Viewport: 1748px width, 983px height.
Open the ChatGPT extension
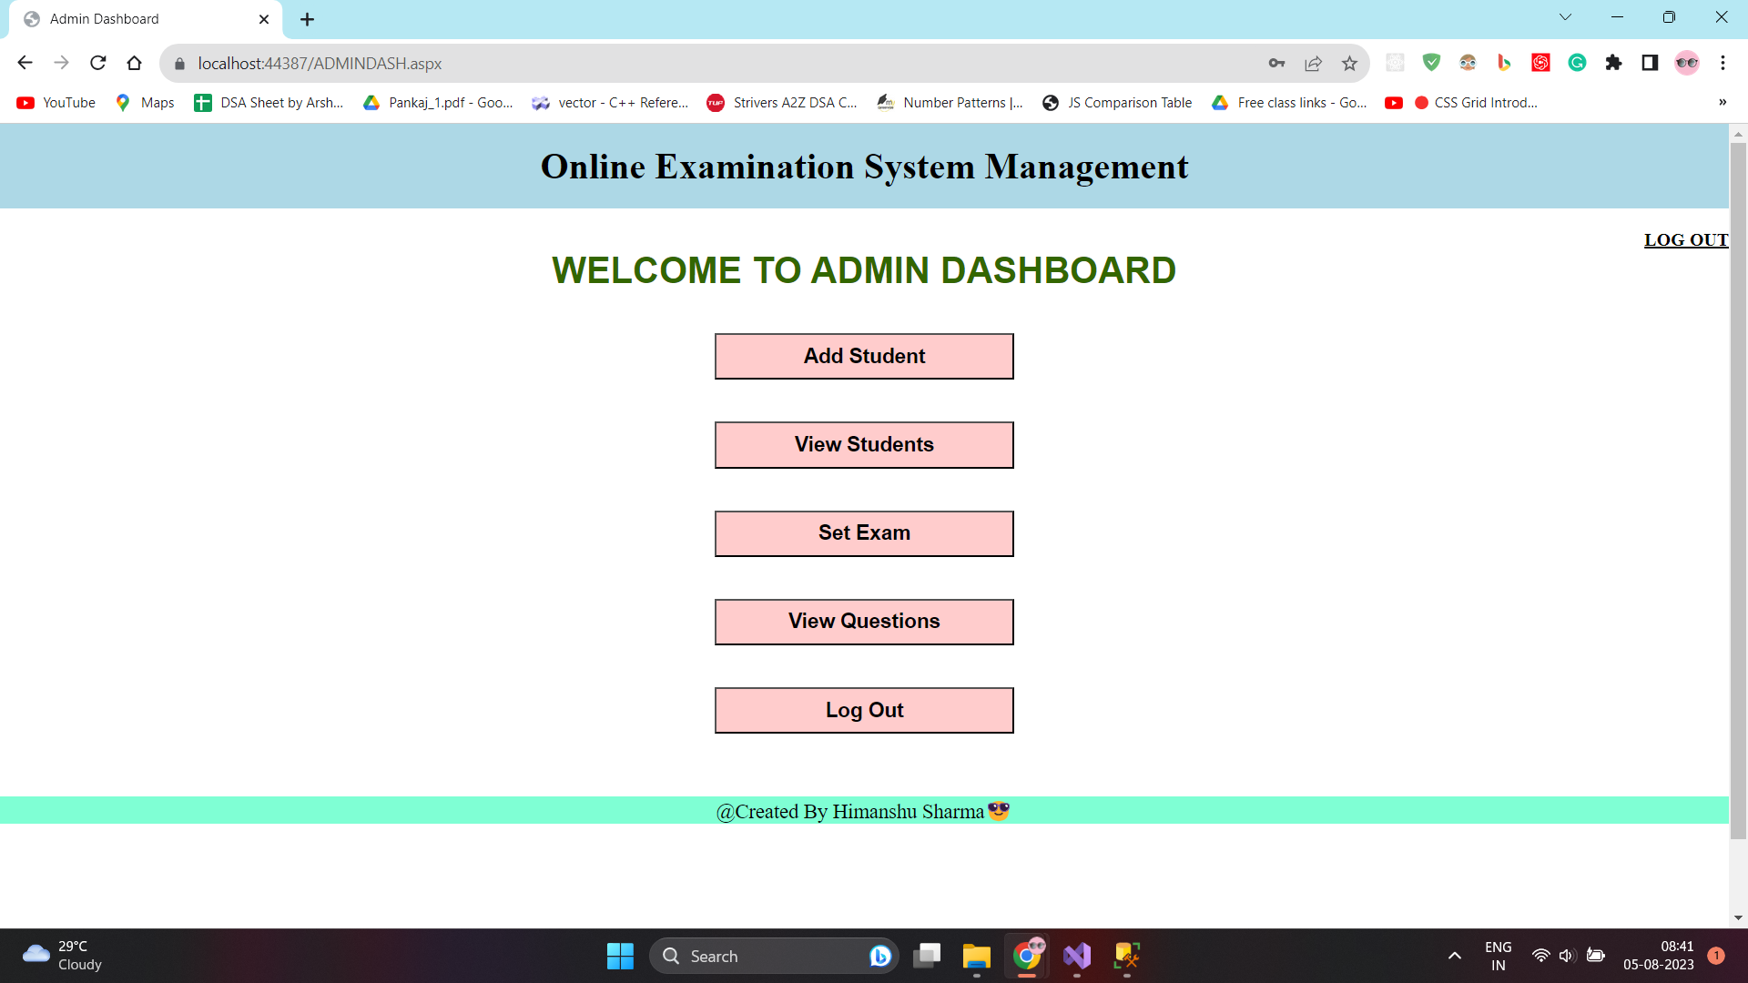click(x=1540, y=63)
